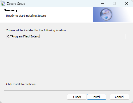Click the blue download arrow in graphic
The width and height of the screenshot is (133, 103).
click(106, 18)
